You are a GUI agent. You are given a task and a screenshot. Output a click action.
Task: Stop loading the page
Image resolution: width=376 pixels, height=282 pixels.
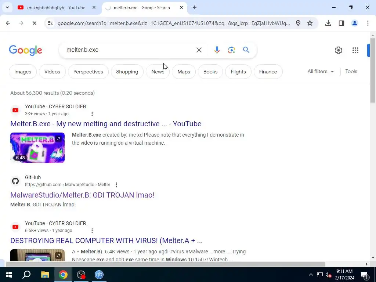coord(34,23)
